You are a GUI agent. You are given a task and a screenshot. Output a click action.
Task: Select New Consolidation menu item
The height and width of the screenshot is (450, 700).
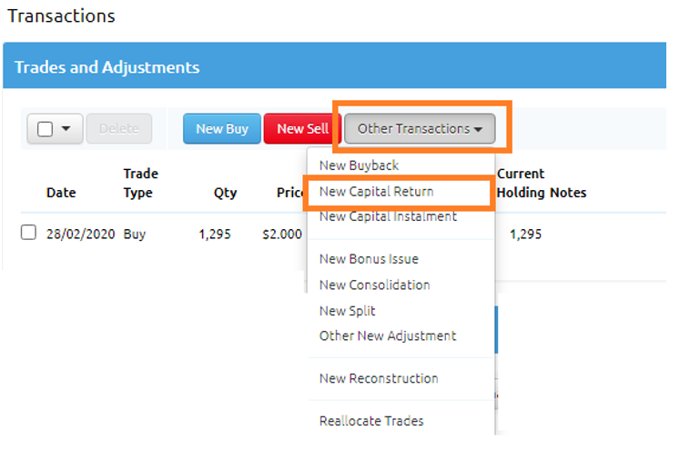tap(374, 285)
